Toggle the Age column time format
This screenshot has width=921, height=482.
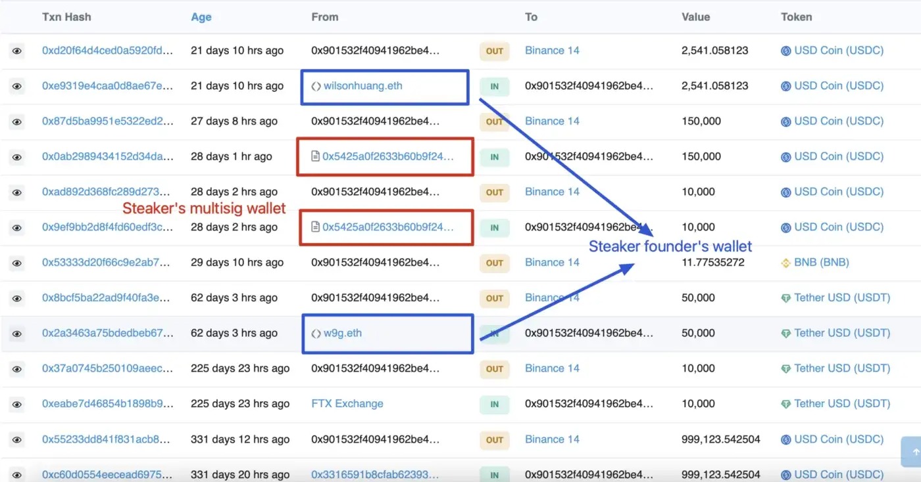[x=201, y=17]
